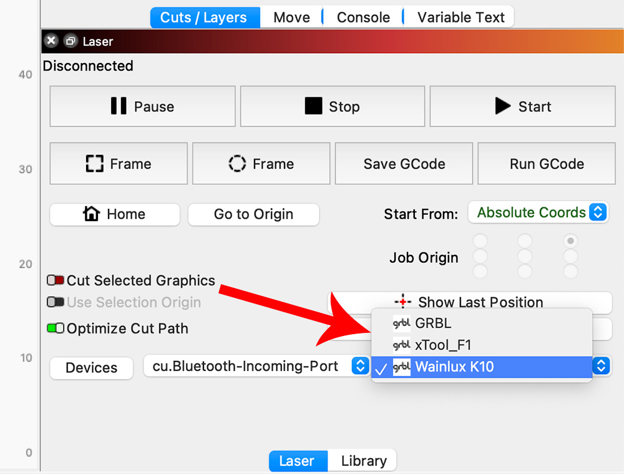Undock the Laser panel float icon

pyautogui.click(x=70, y=41)
